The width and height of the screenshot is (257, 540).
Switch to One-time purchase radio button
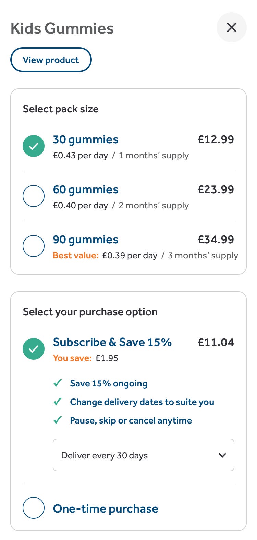[x=34, y=508]
